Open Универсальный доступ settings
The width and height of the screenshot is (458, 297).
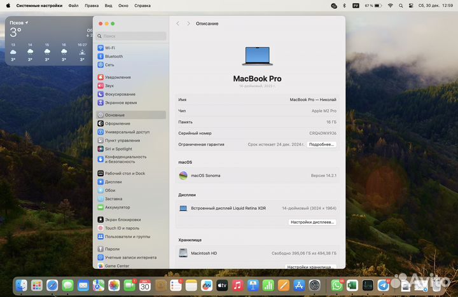click(x=131, y=132)
